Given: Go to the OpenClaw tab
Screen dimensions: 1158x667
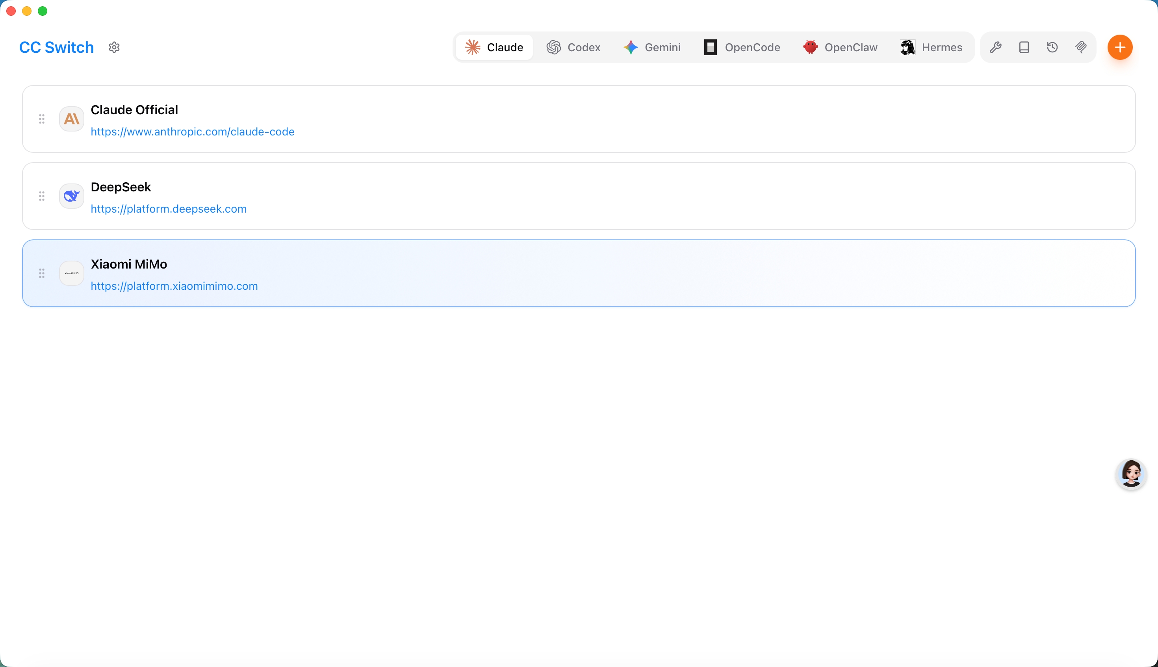Looking at the screenshot, I should click(x=840, y=47).
